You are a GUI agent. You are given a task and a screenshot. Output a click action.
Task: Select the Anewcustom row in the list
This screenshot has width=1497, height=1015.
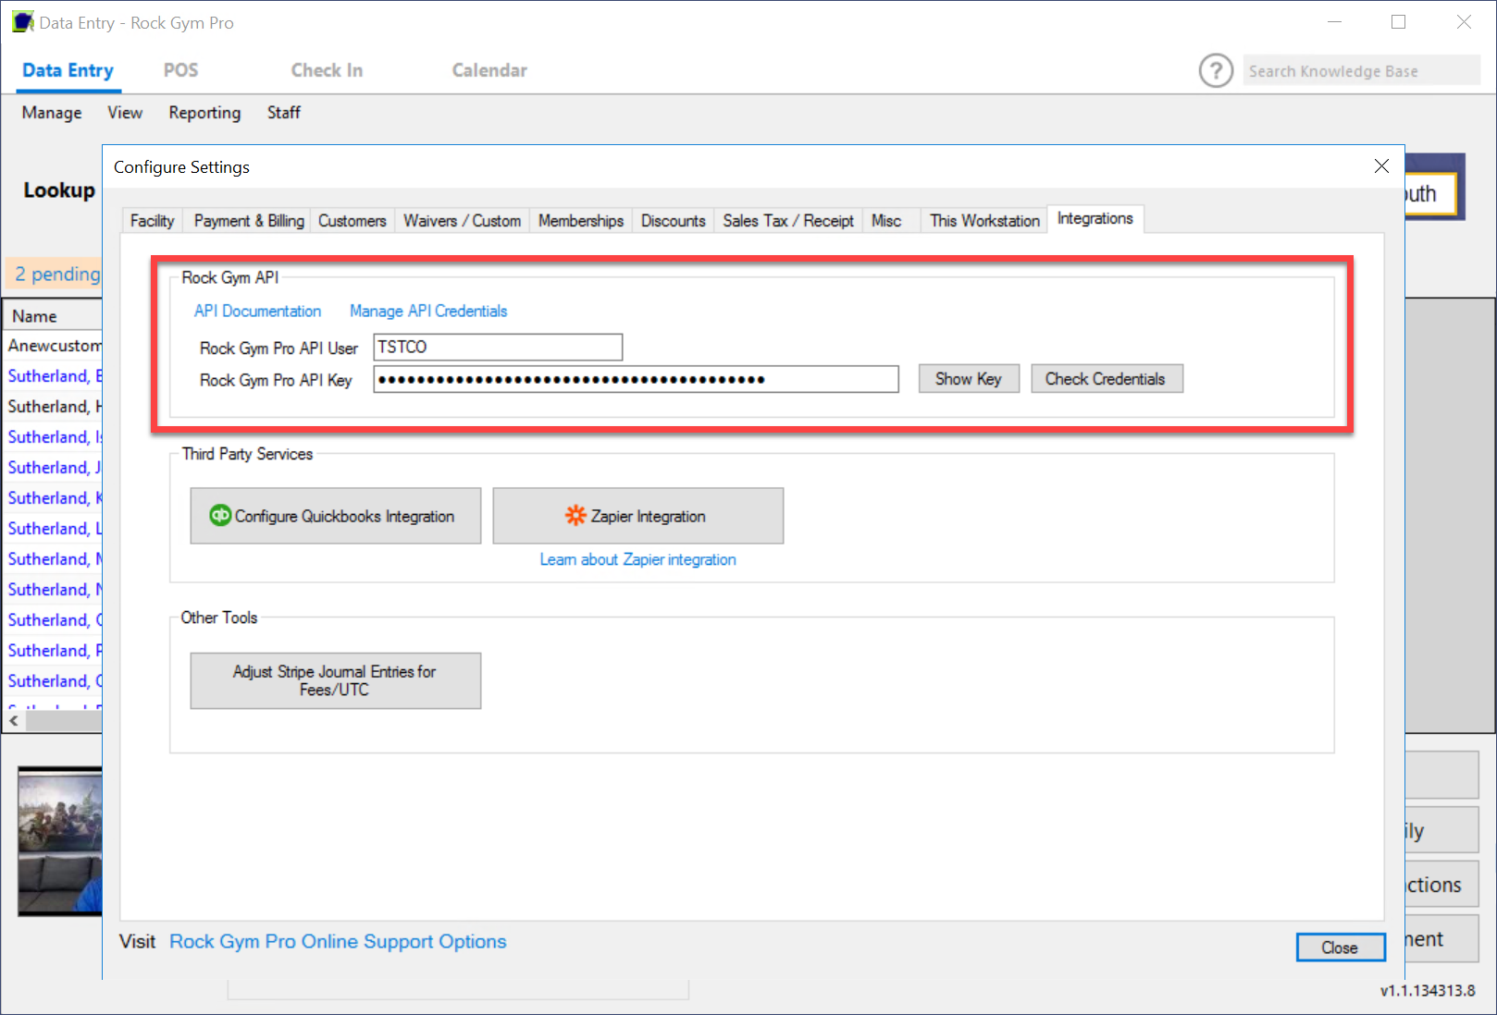point(54,346)
